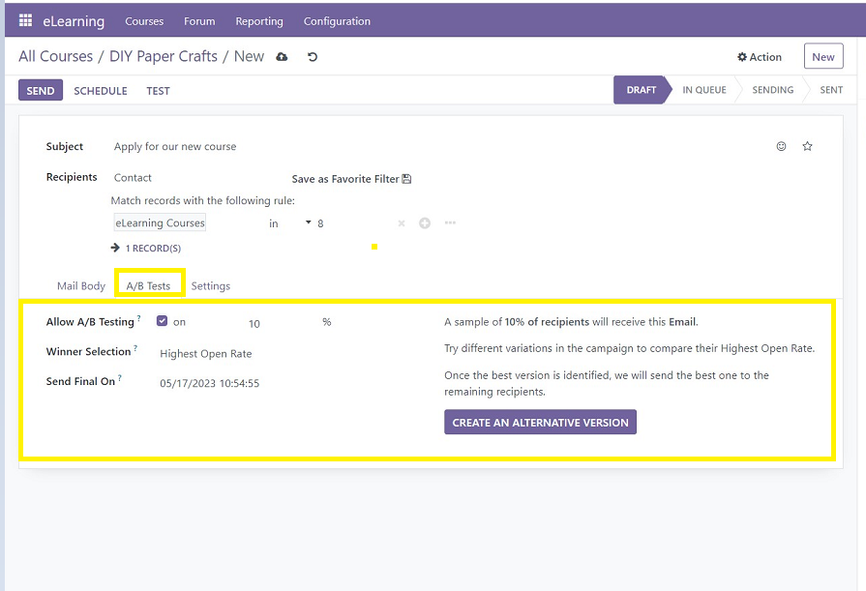Switch to the A/B Tests tab

pyautogui.click(x=148, y=285)
